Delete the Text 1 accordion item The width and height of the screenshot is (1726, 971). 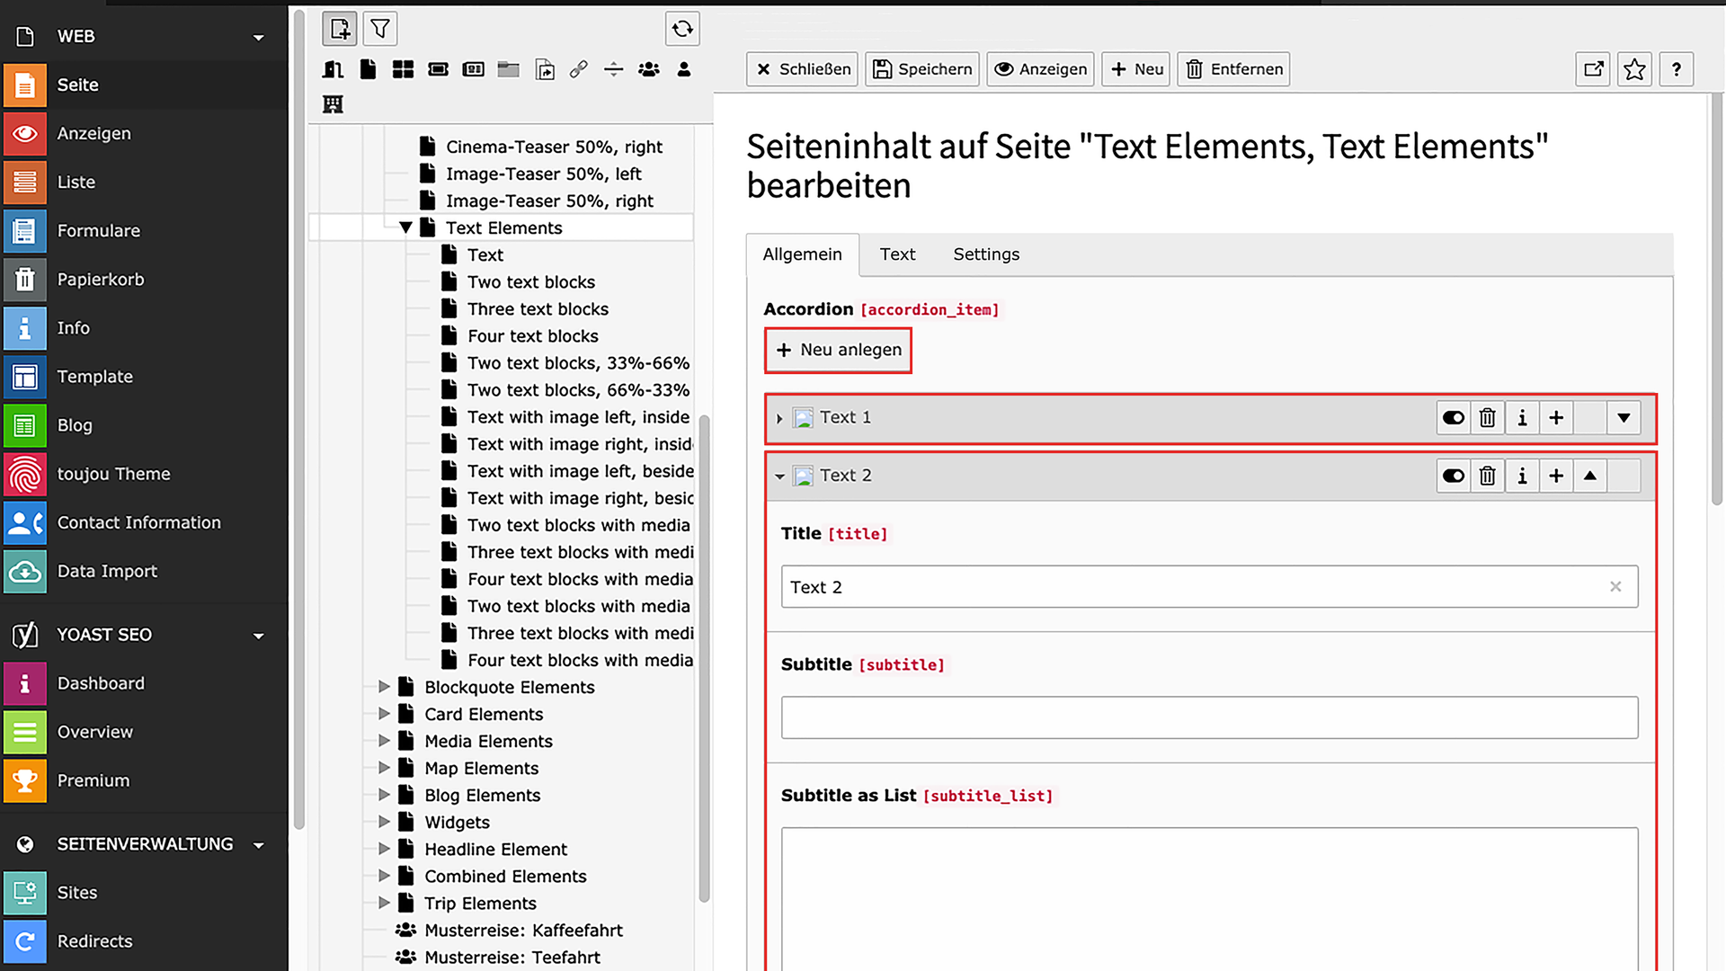pyautogui.click(x=1488, y=418)
